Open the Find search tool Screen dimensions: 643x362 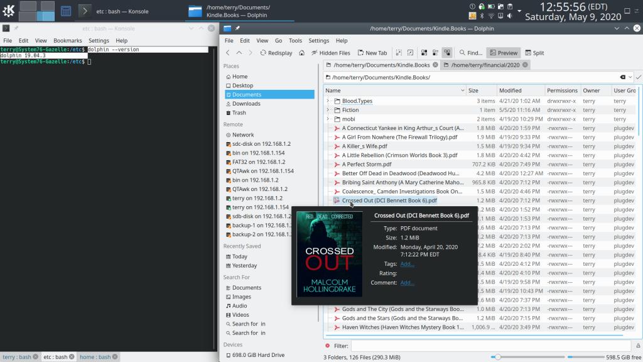[x=470, y=53]
